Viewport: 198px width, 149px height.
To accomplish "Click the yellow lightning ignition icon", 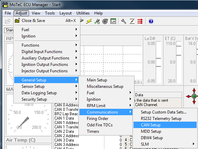I will click(x=89, y=21).
